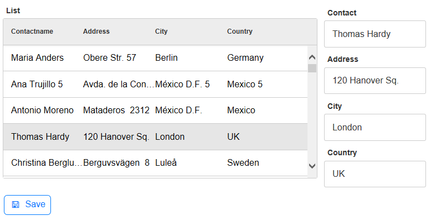This screenshot has height=221, width=431.
Task: Select the Christina Berglund row
Action: point(155,163)
